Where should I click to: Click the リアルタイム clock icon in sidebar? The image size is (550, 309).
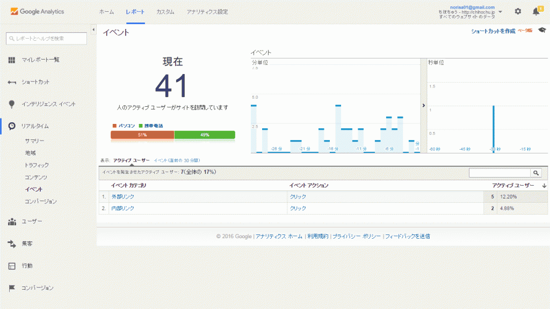[11, 126]
